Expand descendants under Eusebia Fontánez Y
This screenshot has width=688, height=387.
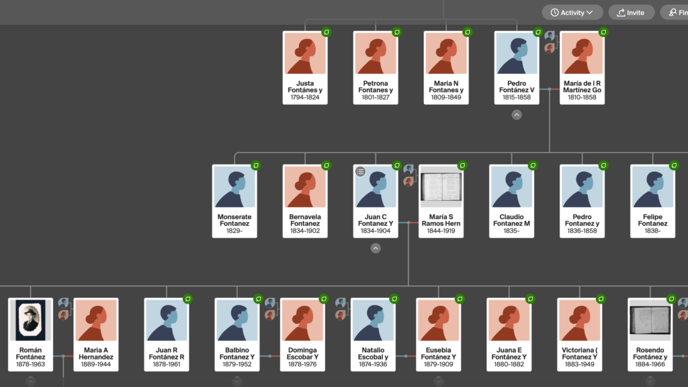(438, 382)
